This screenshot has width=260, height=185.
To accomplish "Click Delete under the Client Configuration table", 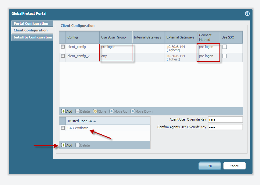I will coord(83,111).
